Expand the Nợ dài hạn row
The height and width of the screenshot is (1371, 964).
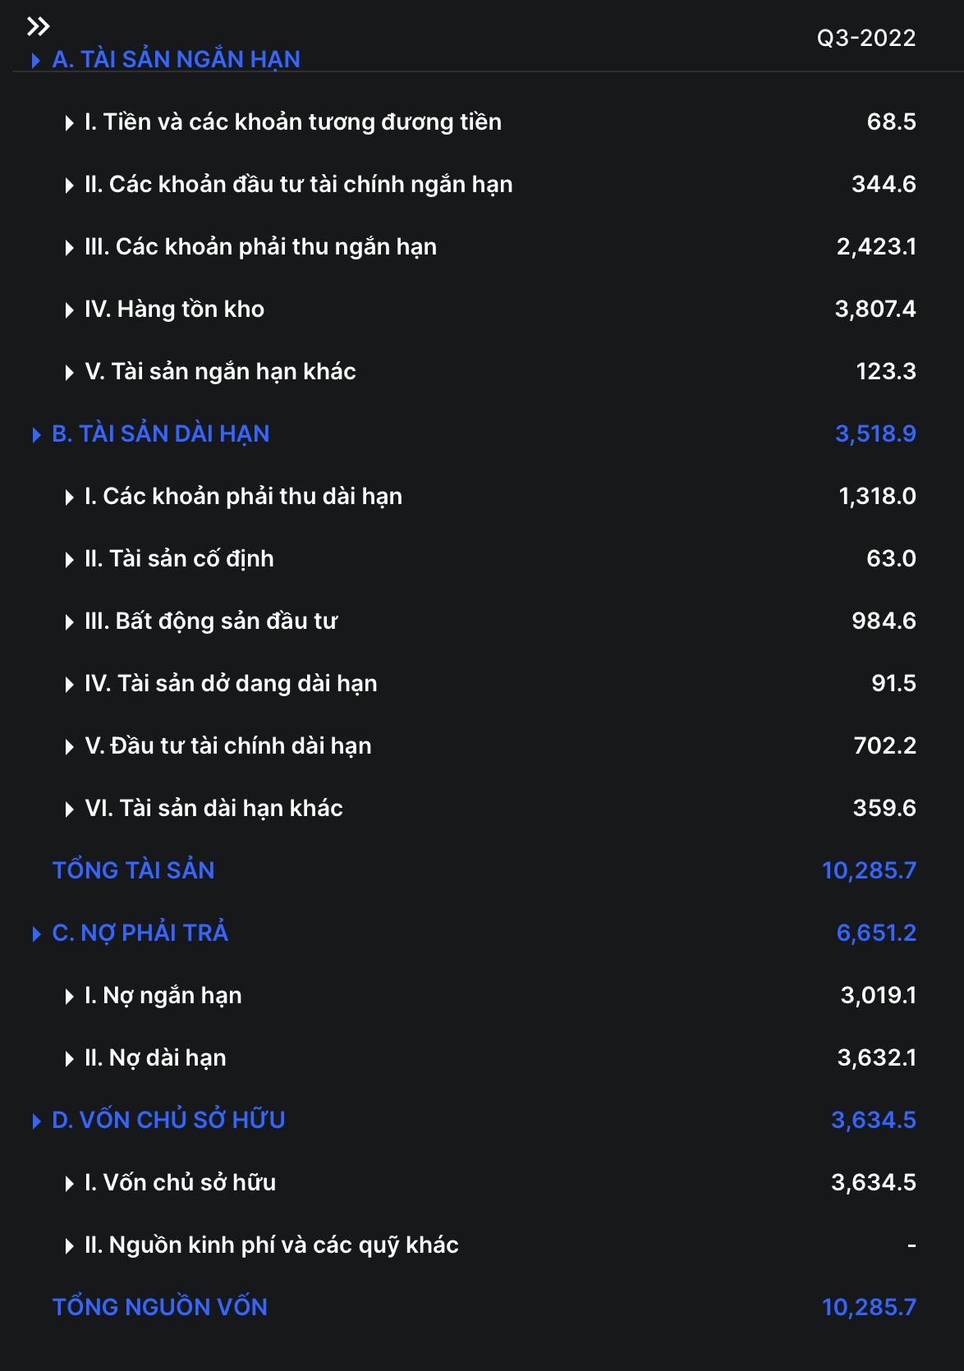coord(69,1059)
